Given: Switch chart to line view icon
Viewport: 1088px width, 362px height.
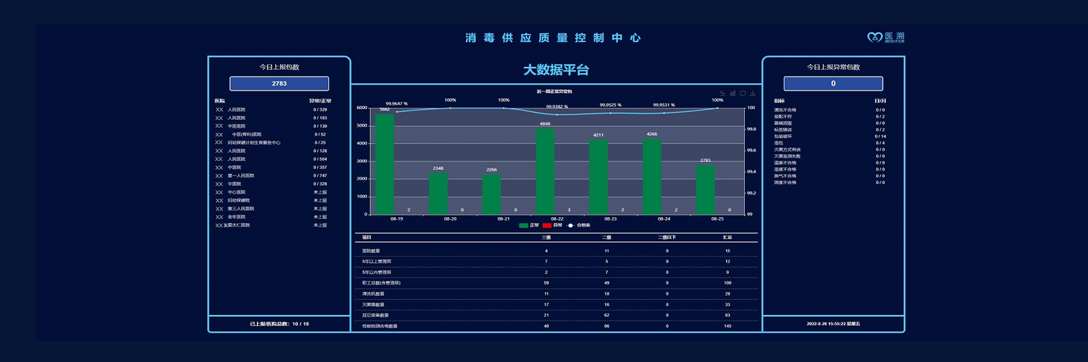Looking at the screenshot, I should coord(722,94).
